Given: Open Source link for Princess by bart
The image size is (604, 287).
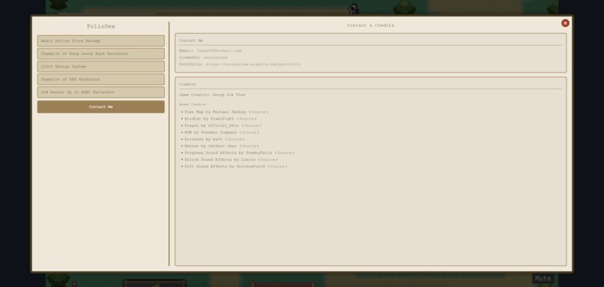Looking at the screenshot, I should (235, 139).
